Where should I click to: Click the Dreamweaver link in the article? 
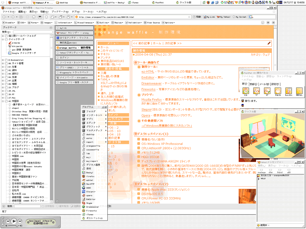[x=151, y=84]
